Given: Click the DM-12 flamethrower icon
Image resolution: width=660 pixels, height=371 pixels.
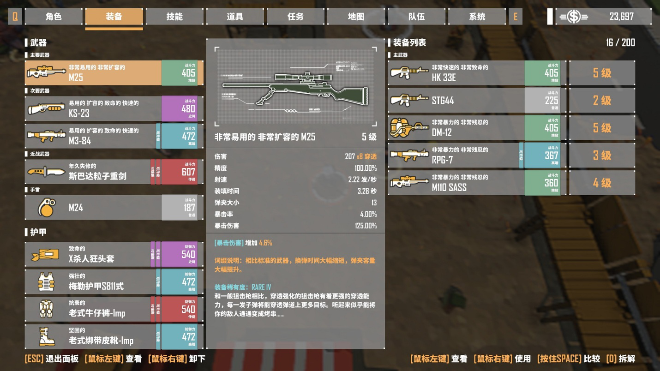Looking at the screenshot, I should click(x=409, y=128).
